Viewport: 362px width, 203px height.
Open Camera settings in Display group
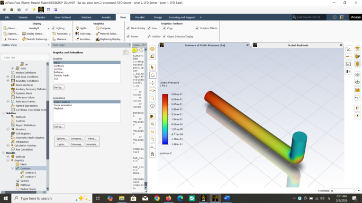point(11,39)
